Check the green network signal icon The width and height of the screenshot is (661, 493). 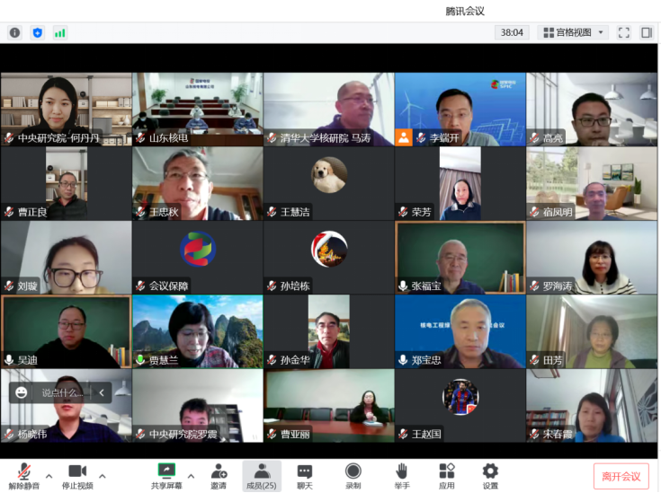click(x=60, y=32)
